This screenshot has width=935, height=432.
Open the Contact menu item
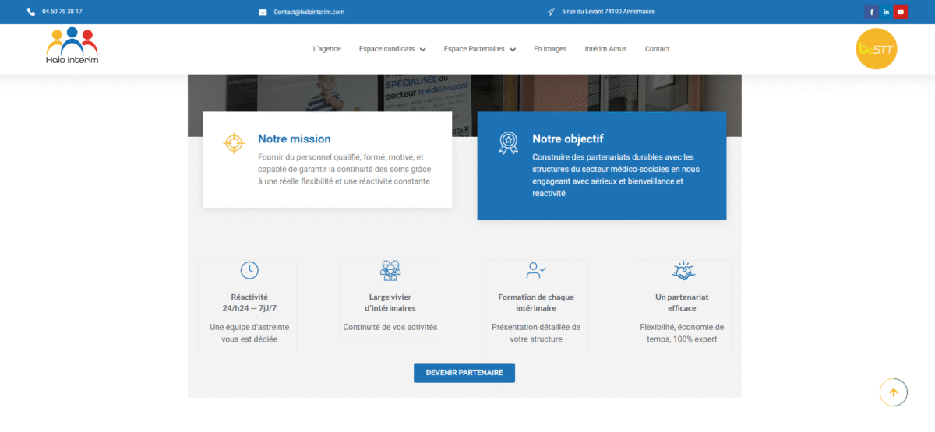[657, 49]
